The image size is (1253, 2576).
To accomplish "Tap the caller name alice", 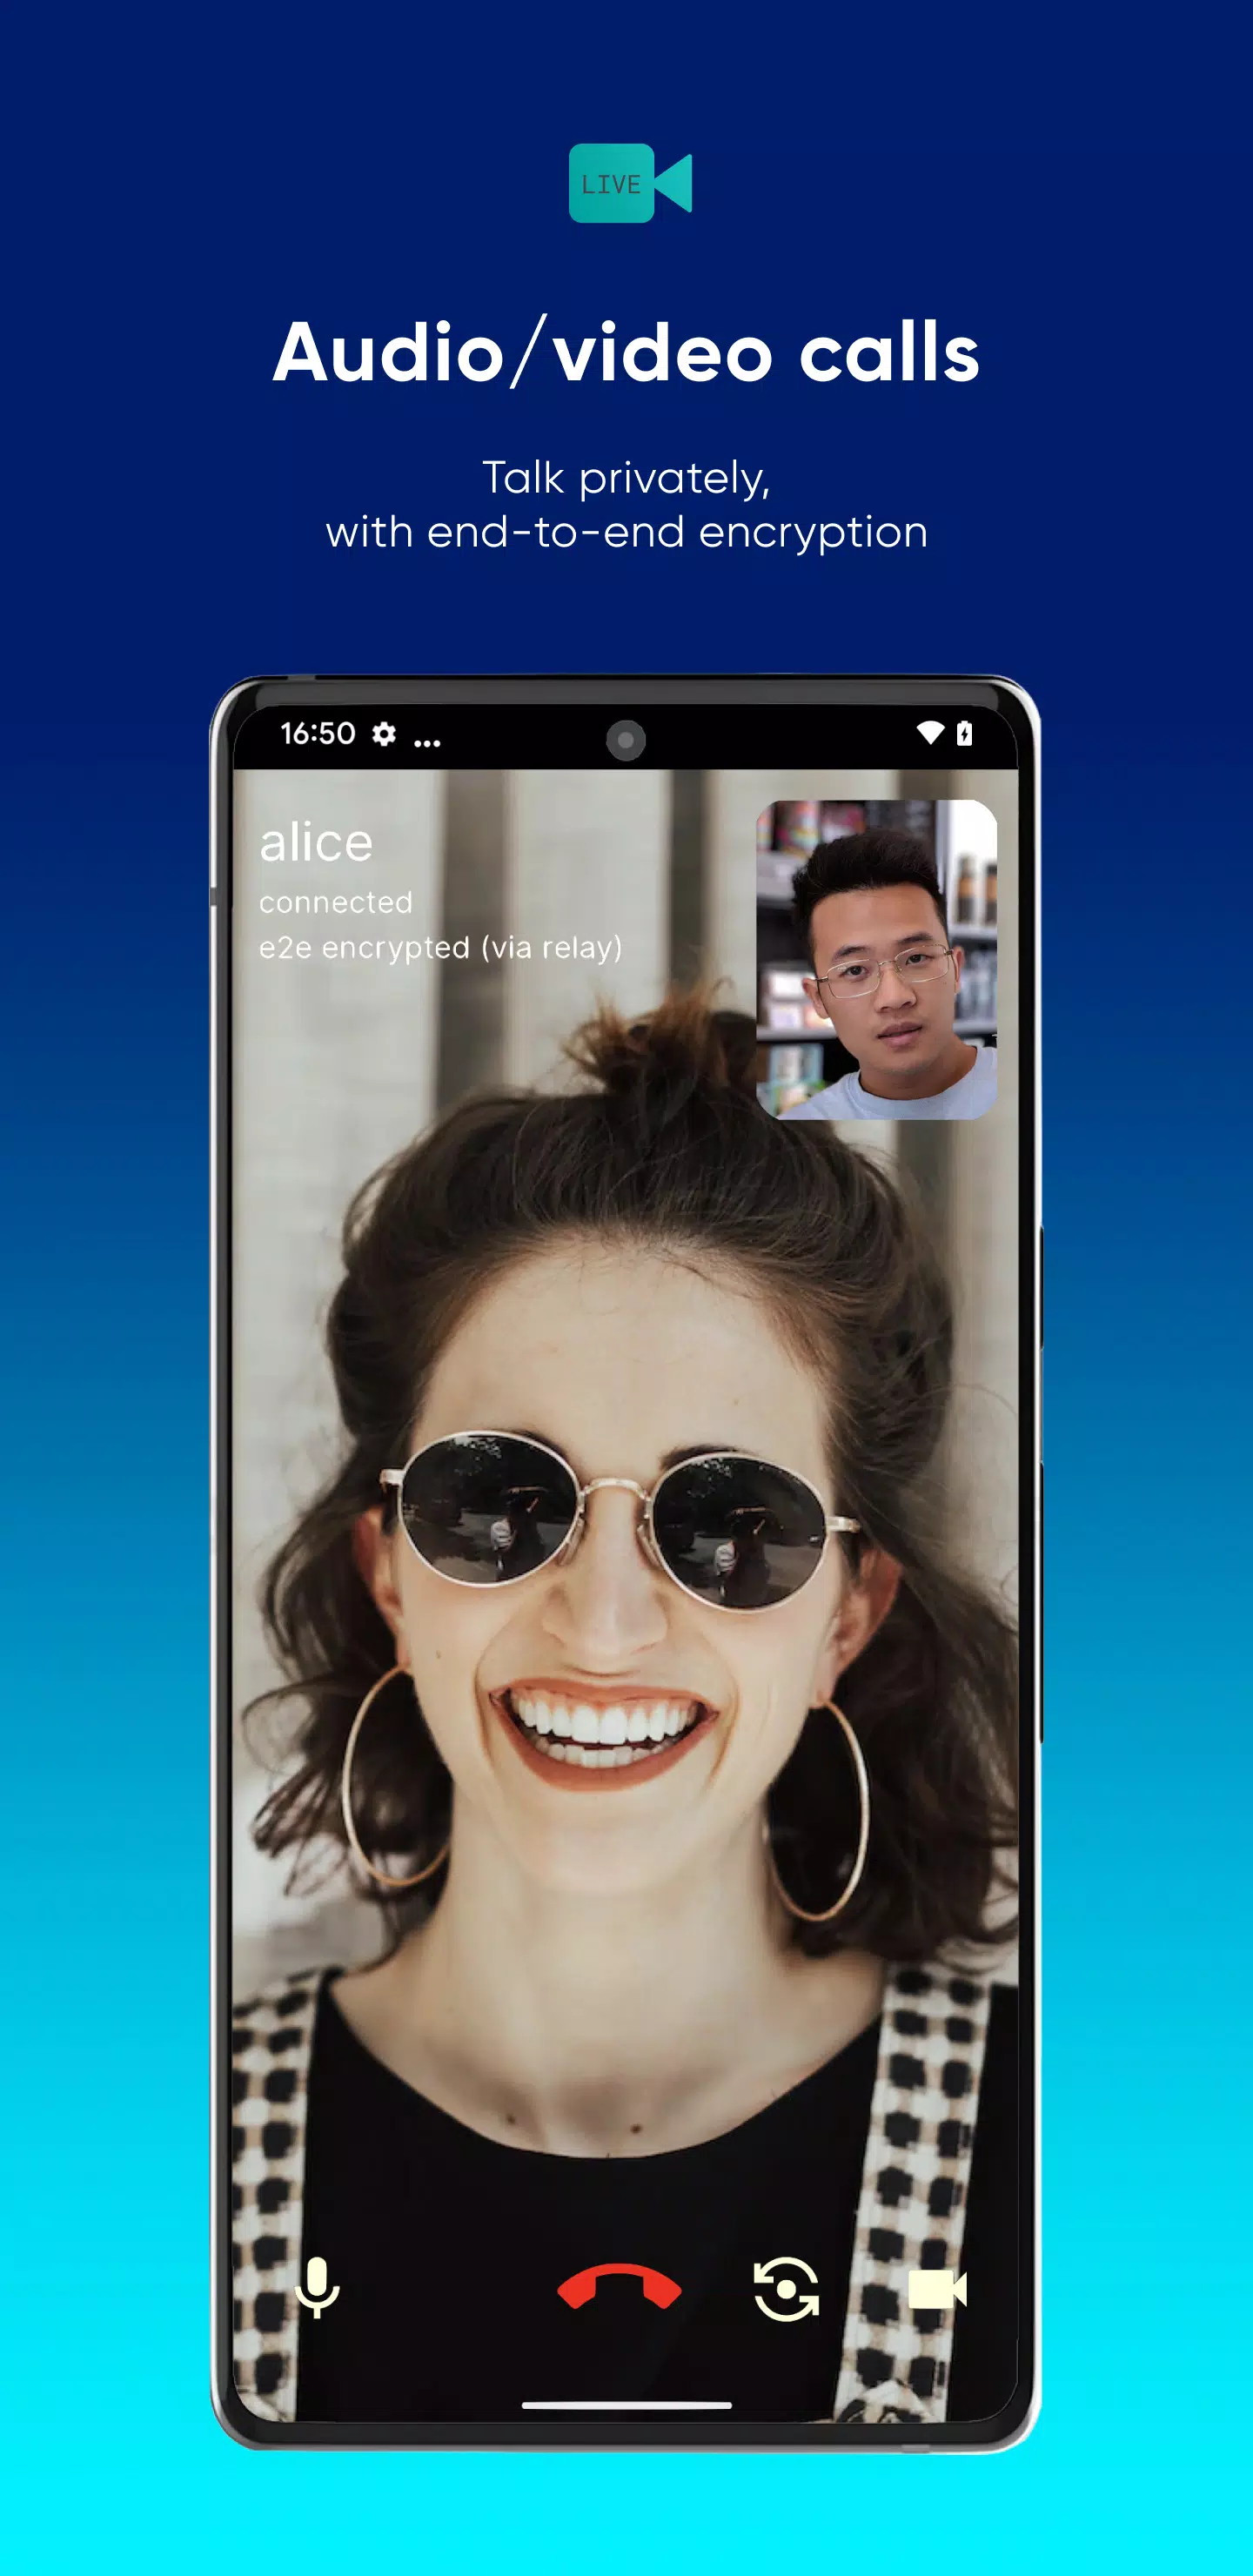I will (x=316, y=843).
